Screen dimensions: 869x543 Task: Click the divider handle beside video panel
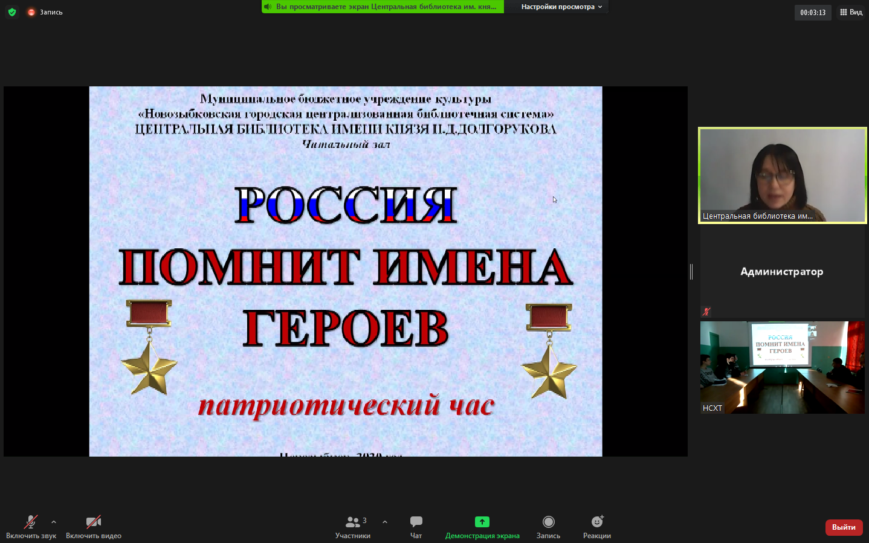click(x=691, y=272)
